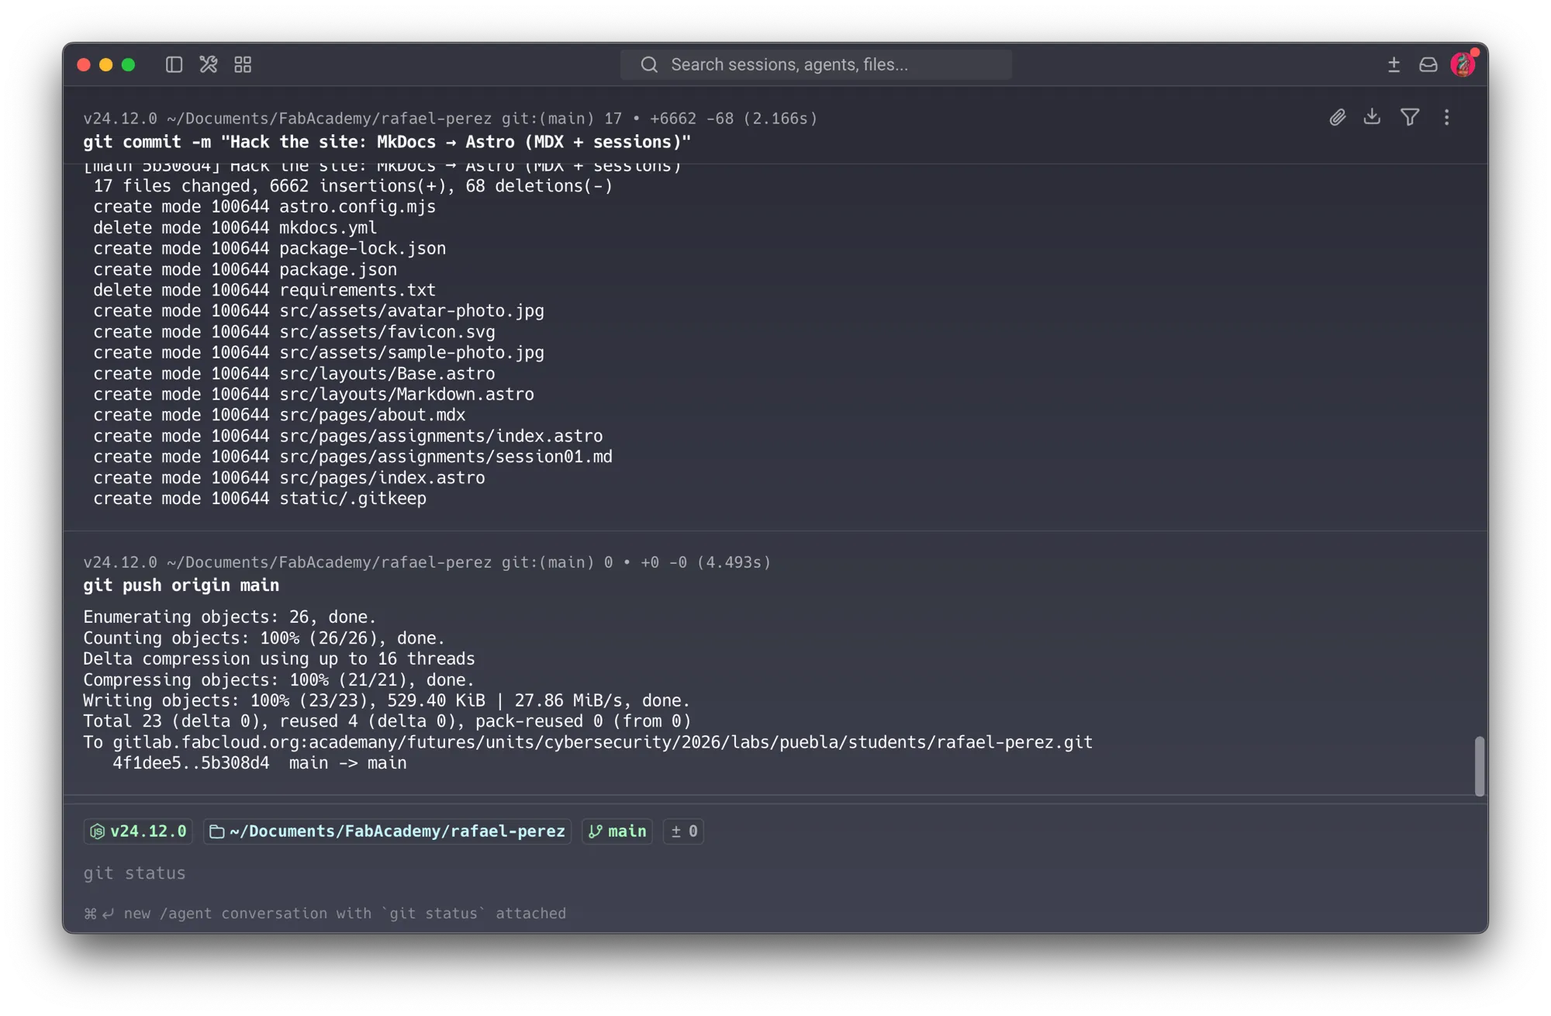Open the tools wrench icon

[x=208, y=64]
